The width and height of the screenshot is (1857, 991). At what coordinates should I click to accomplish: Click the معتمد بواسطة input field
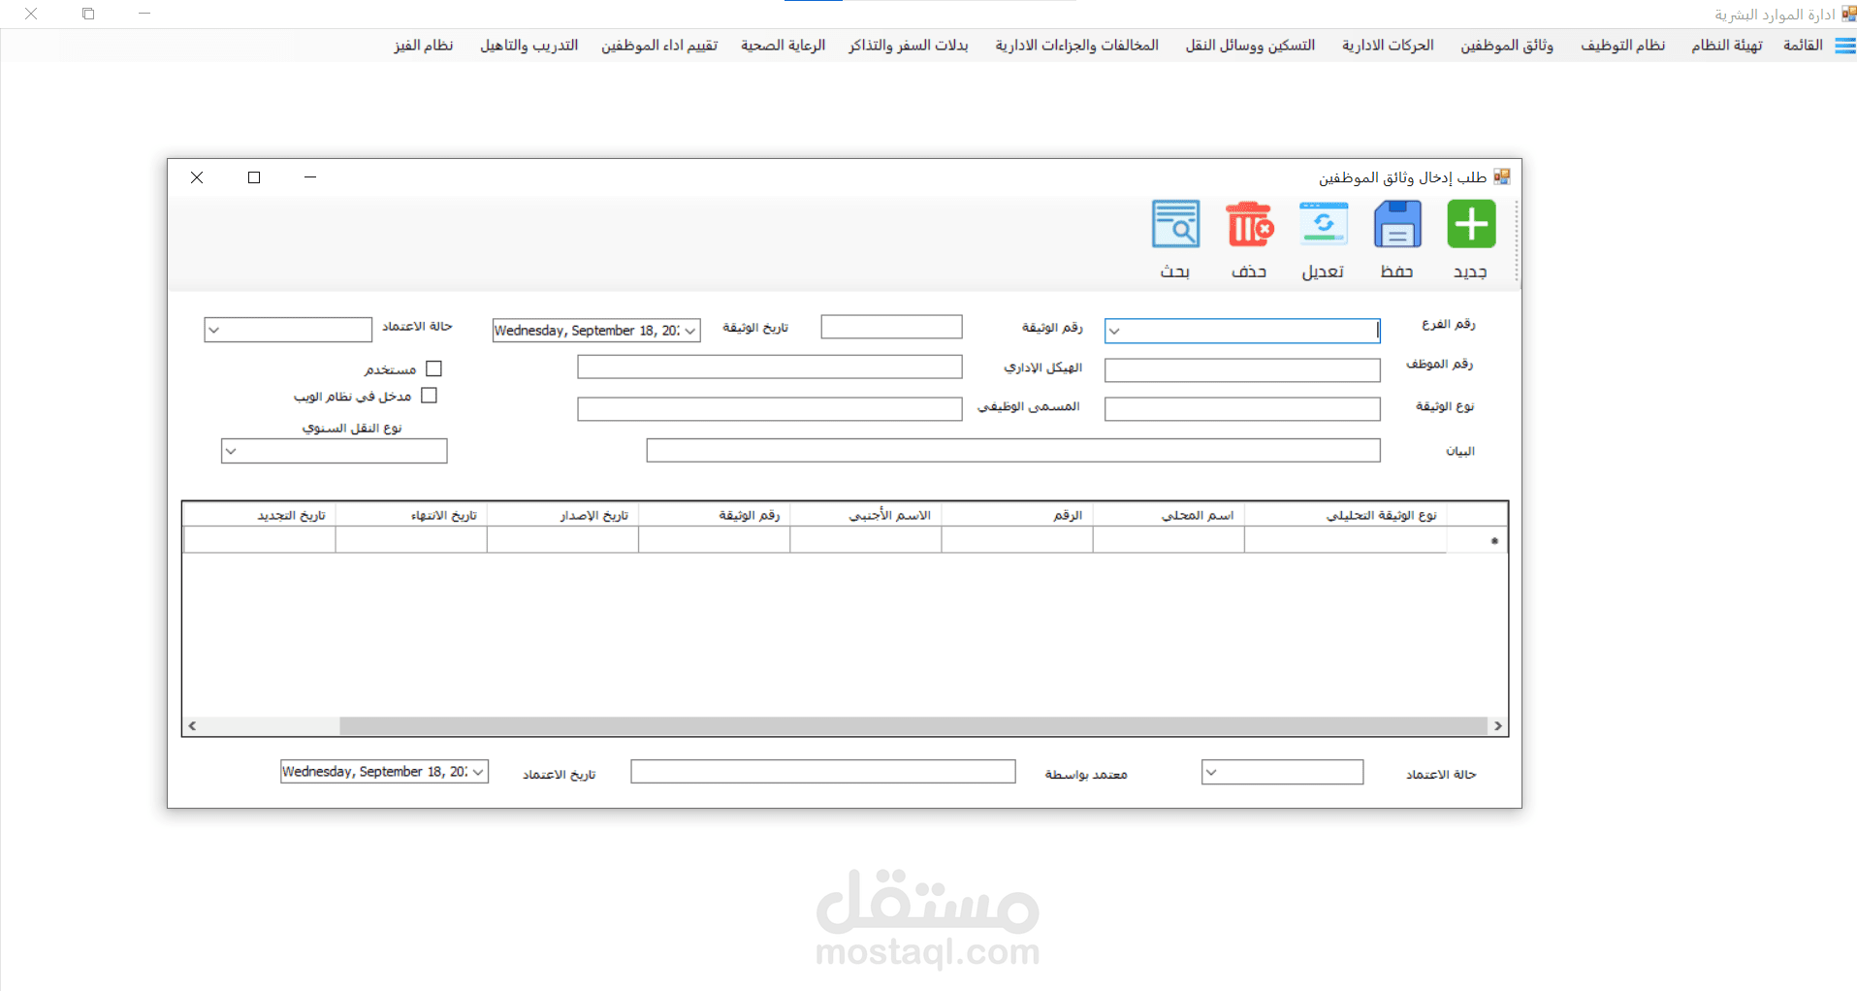pos(823,772)
